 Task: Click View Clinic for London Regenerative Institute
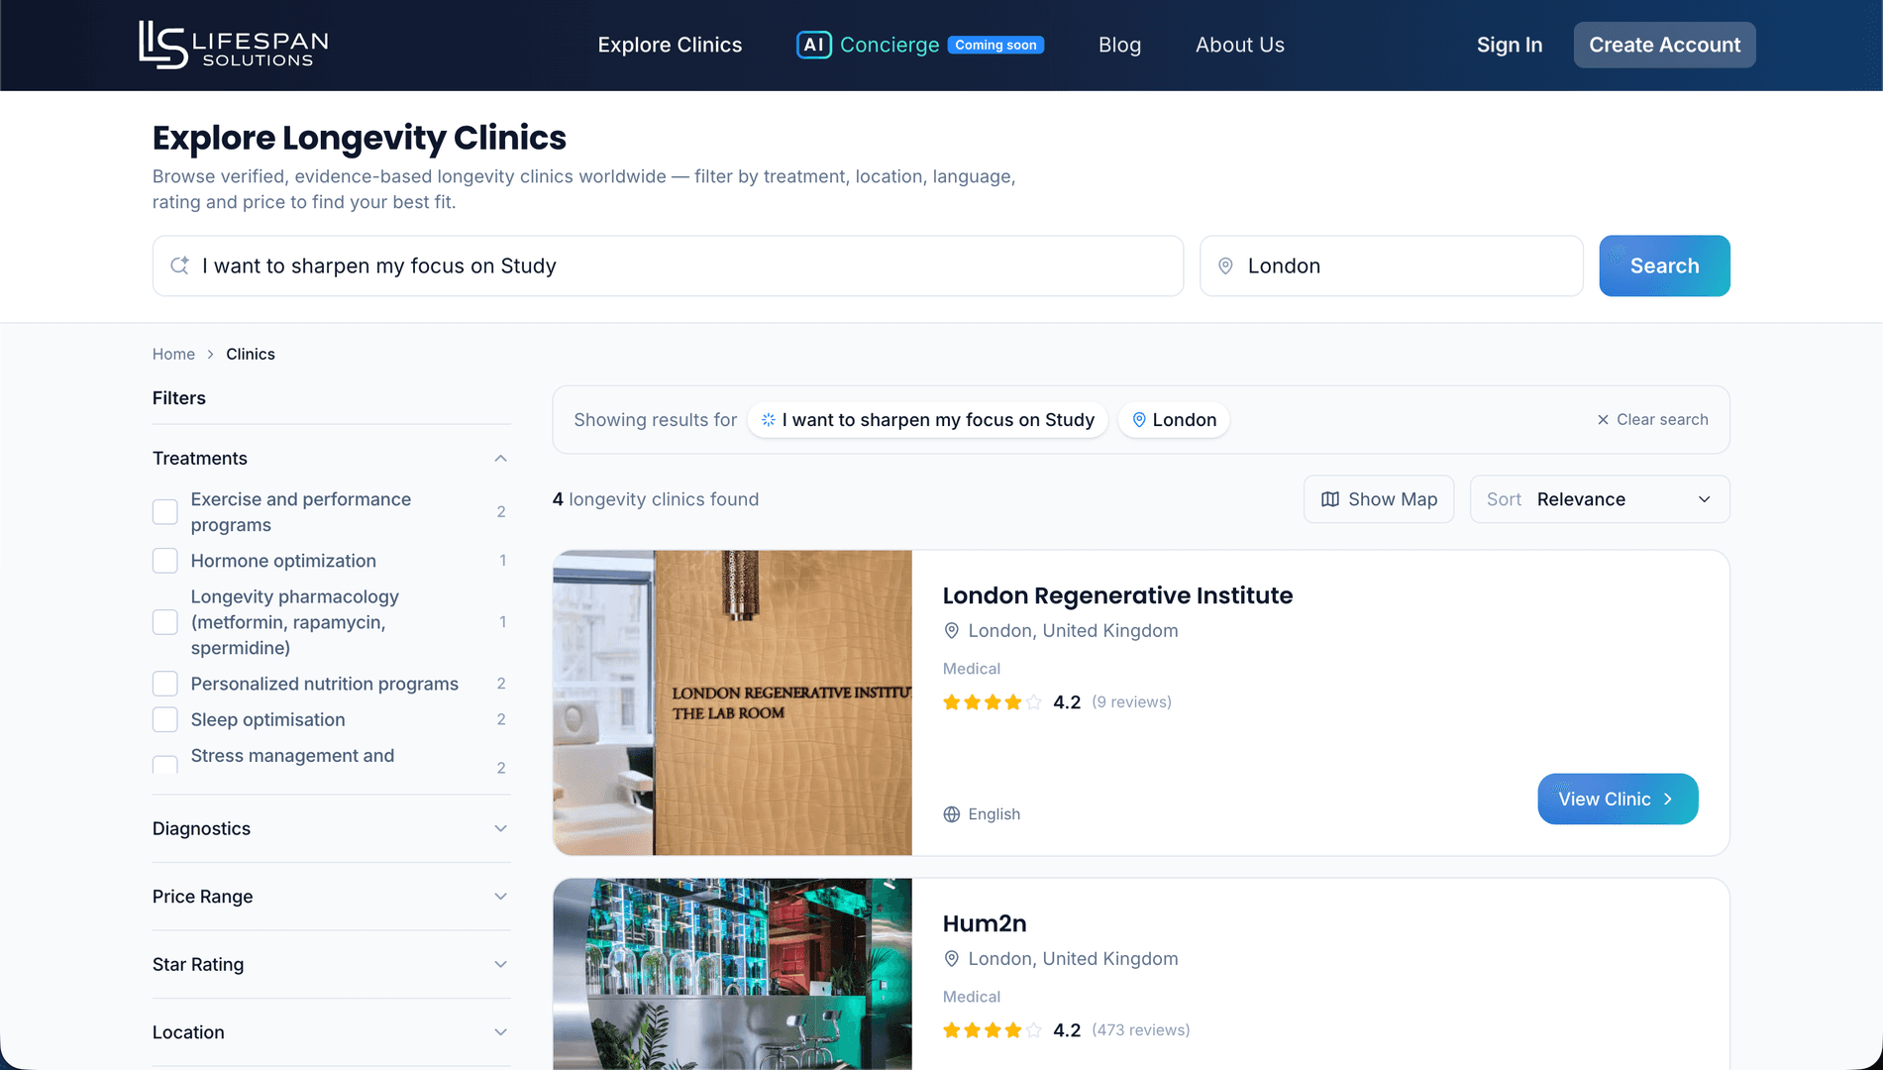coord(1618,799)
